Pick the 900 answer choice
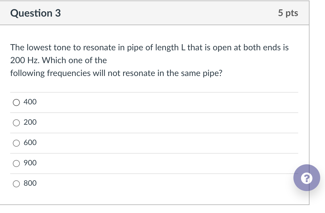 point(16,163)
